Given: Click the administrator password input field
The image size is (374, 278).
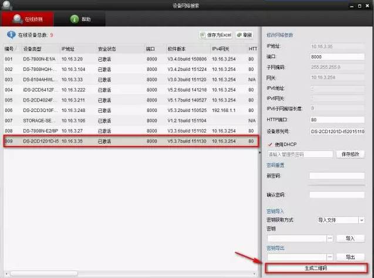Looking at the screenshot, I should click(x=300, y=154).
